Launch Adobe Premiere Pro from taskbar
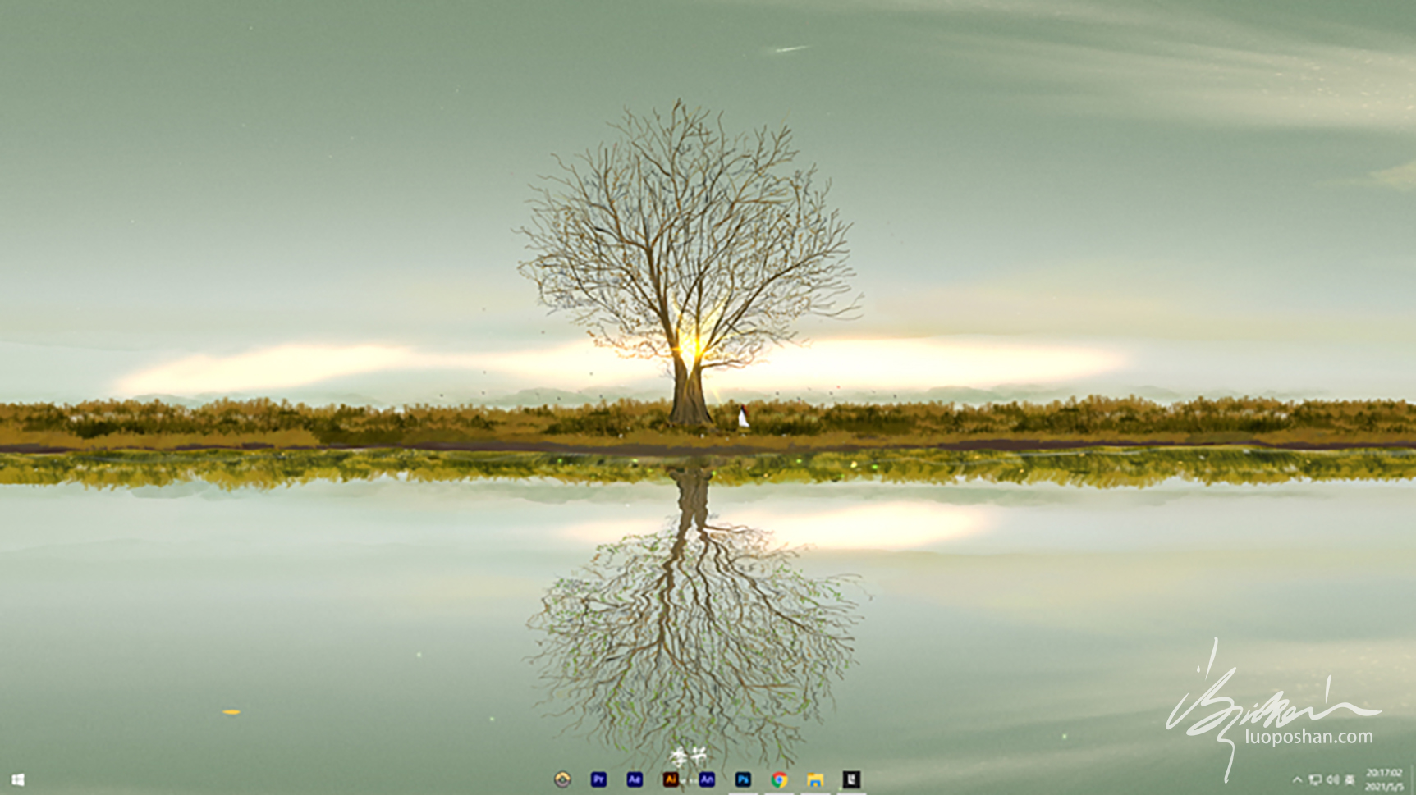 pos(598,779)
